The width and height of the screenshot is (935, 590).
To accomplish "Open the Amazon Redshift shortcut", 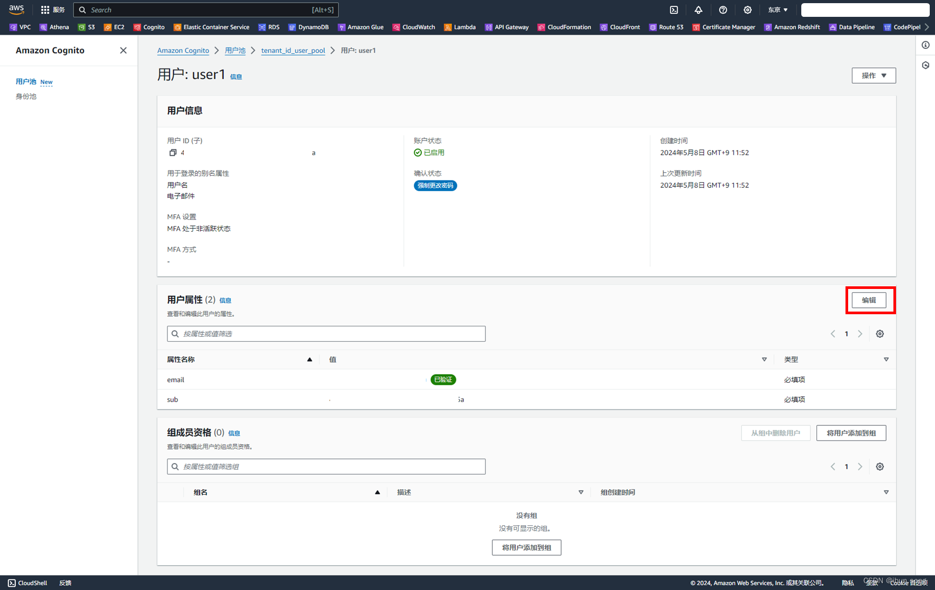I will [x=792, y=27].
